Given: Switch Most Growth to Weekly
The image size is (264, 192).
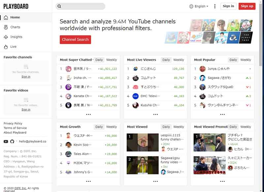Looking at the screenshot, I should 112,127.
